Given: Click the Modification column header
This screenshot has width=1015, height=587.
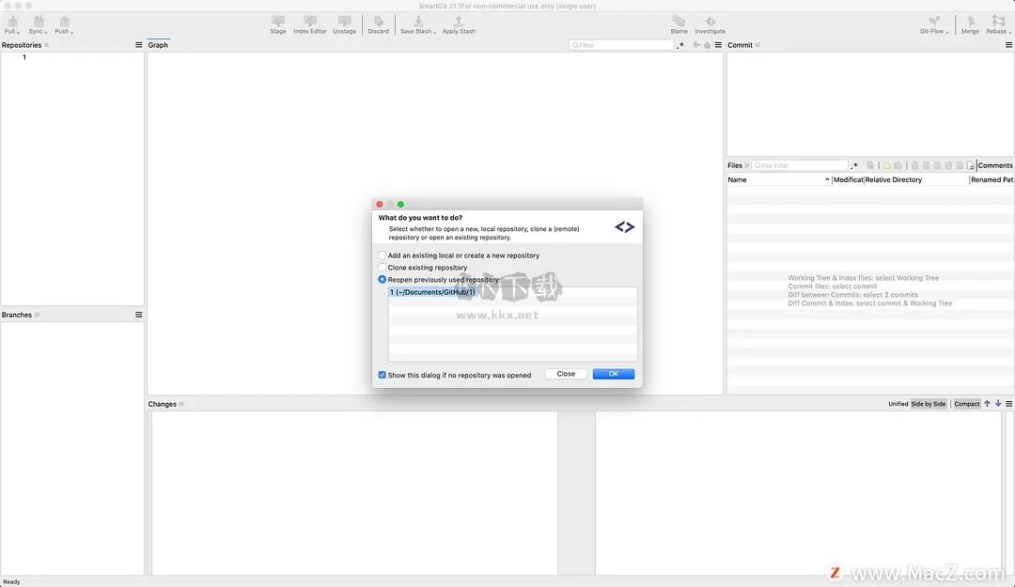Looking at the screenshot, I should pos(848,180).
